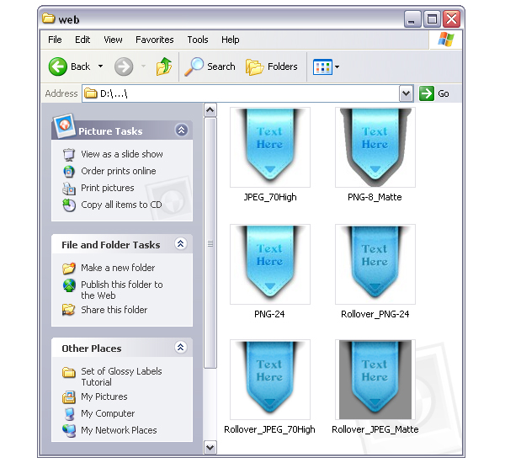505x463 pixels.
Task: Click the PNG-24 file name label
Action: point(269,314)
